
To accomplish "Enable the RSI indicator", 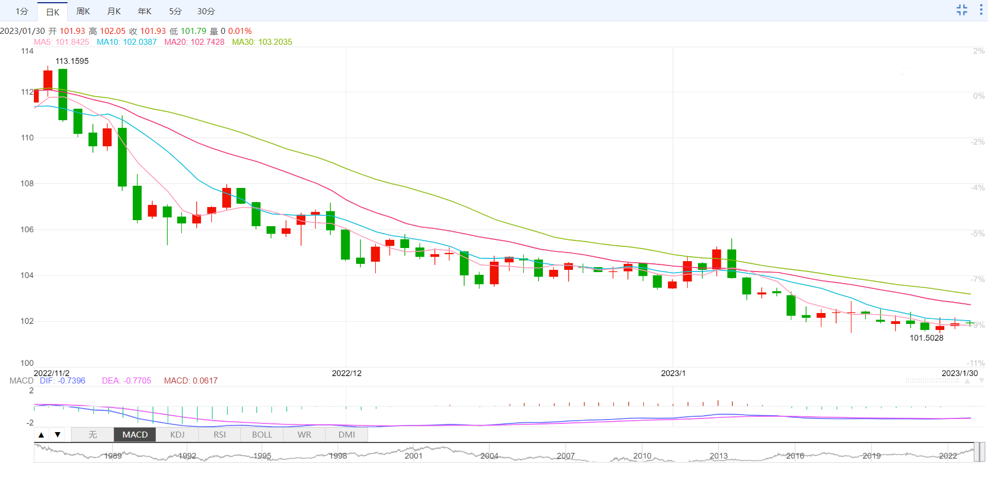I will [x=220, y=435].
